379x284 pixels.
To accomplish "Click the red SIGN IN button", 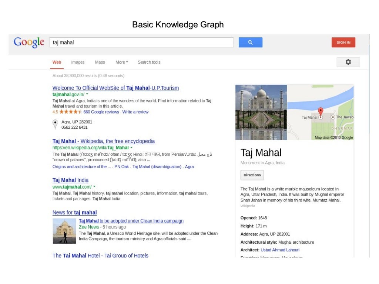I will pyautogui.click(x=343, y=43).
